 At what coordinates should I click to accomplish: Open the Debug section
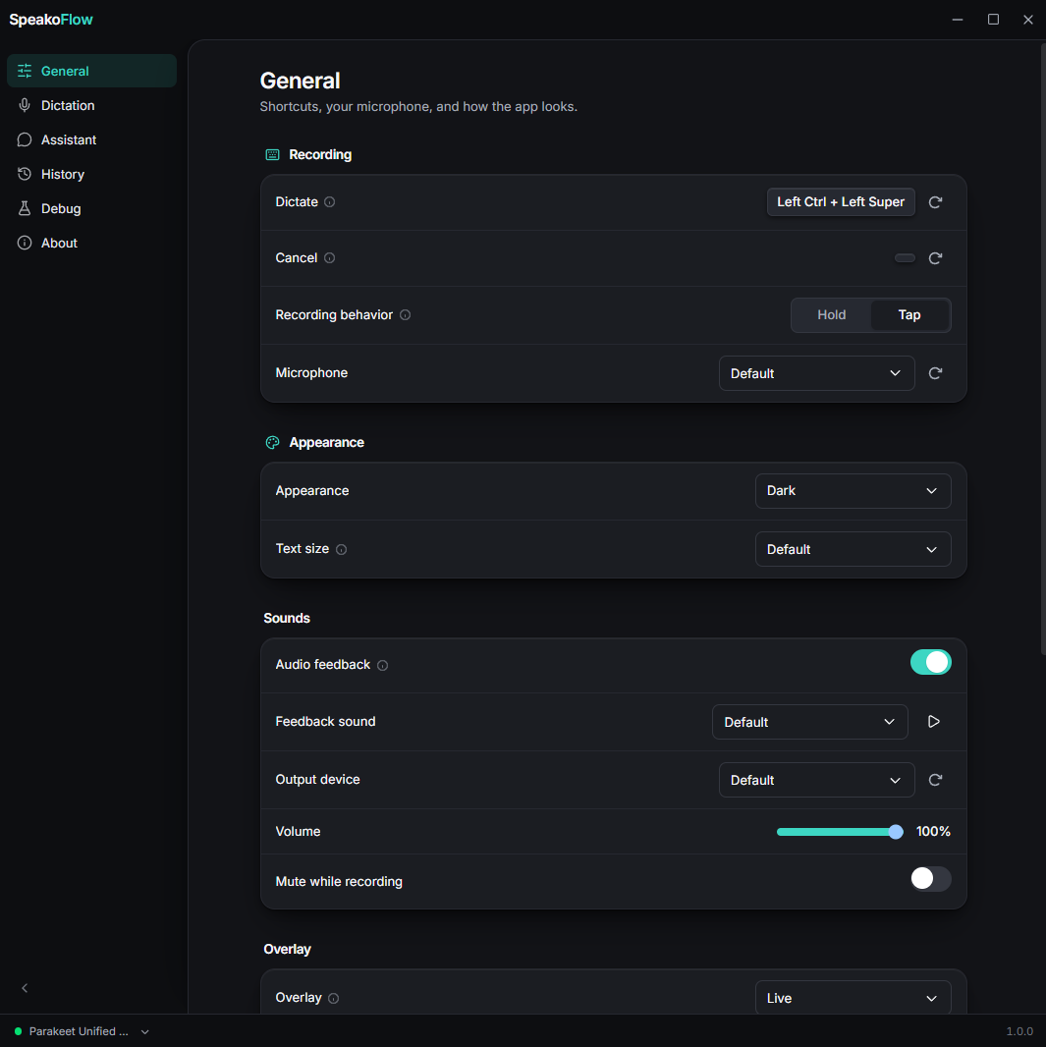tap(91, 208)
